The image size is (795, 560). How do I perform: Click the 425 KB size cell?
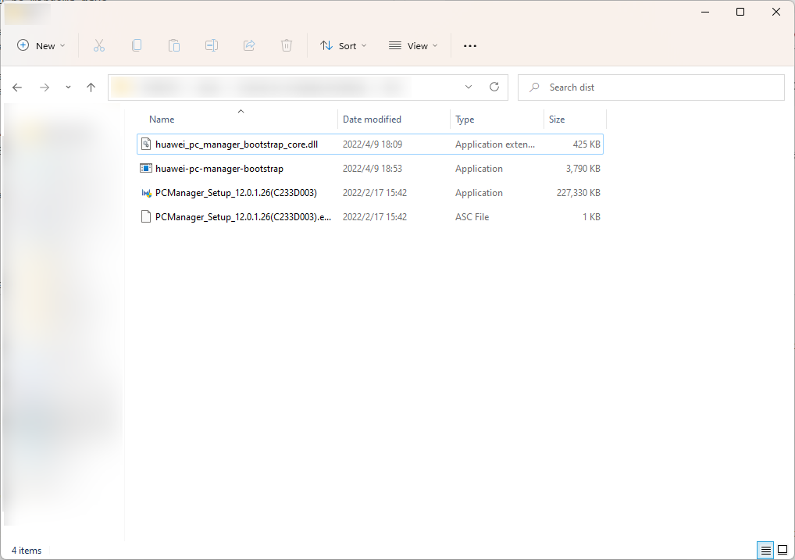click(x=586, y=144)
